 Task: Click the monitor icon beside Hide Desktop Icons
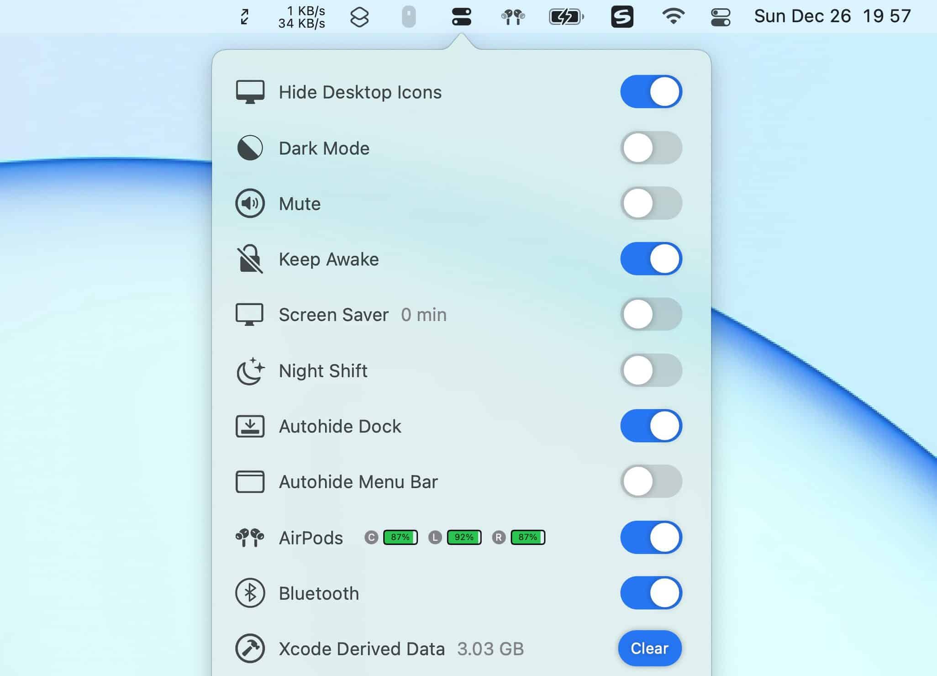pyautogui.click(x=250, y=92)
